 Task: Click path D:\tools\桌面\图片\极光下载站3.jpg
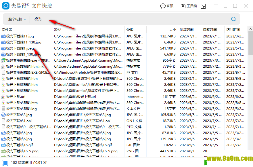(83, 115)
